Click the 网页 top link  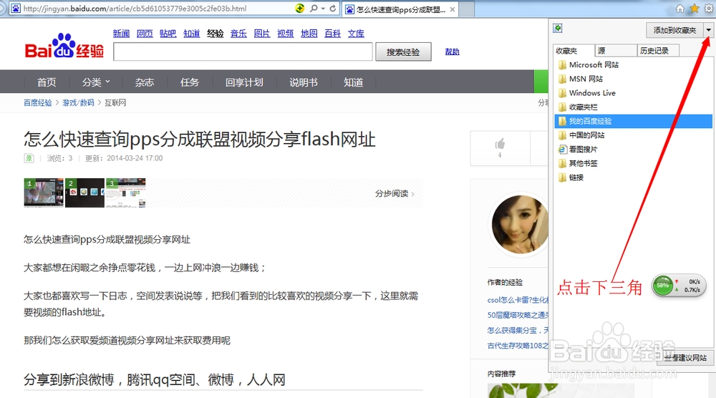click(145, 34)
